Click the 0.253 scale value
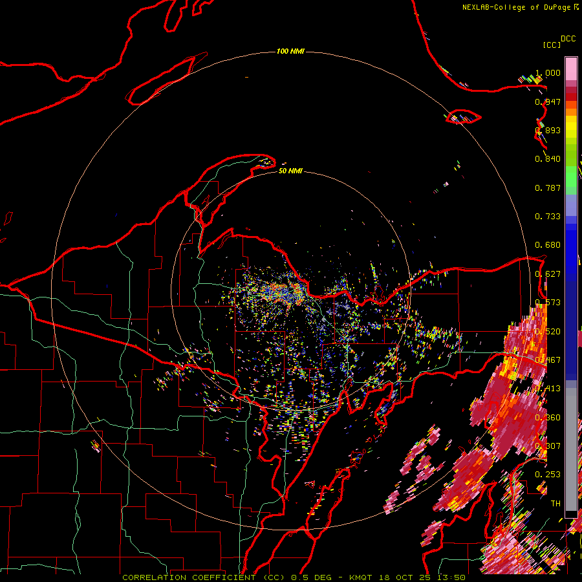This screenshot has height=582, width=582. pos(548,475)
